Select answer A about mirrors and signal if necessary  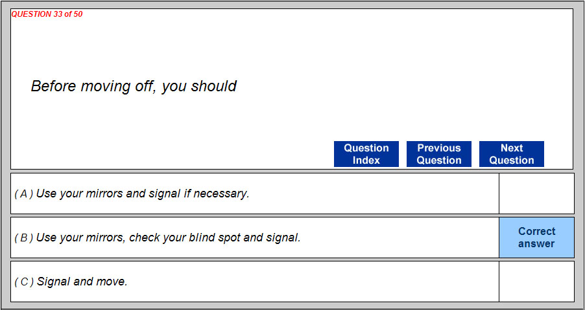coord(143,194)
